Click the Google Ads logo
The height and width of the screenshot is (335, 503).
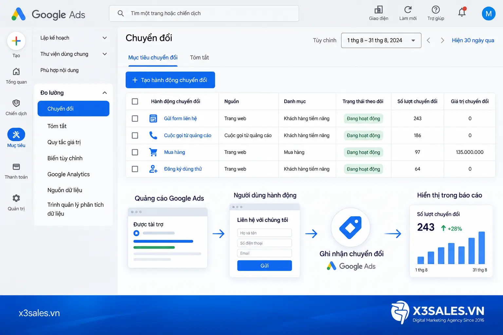(48, 14)
